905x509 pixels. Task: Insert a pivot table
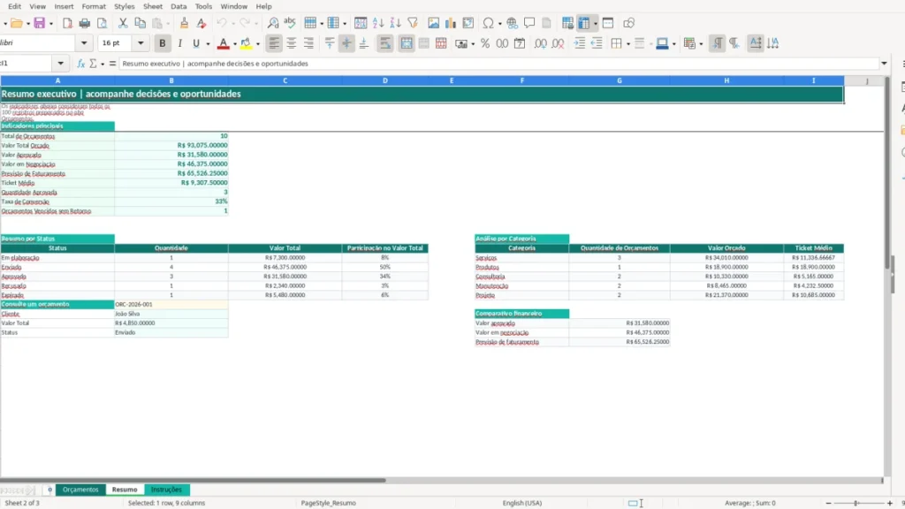468,23
